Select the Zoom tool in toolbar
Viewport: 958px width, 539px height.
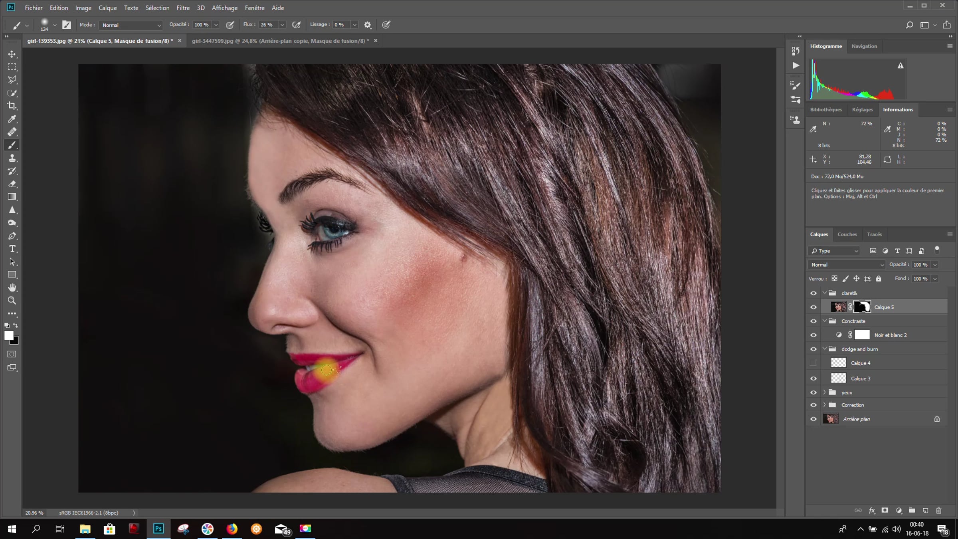coord(12,300)
